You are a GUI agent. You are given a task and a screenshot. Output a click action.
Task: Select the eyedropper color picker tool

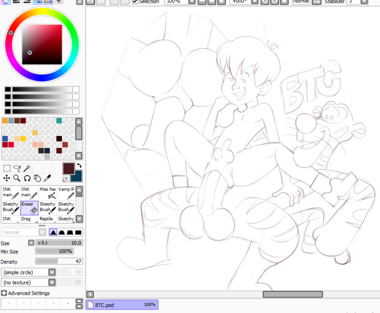pos(47,178)
